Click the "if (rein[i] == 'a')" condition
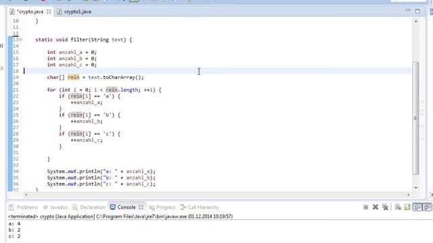 coord(89,96)
